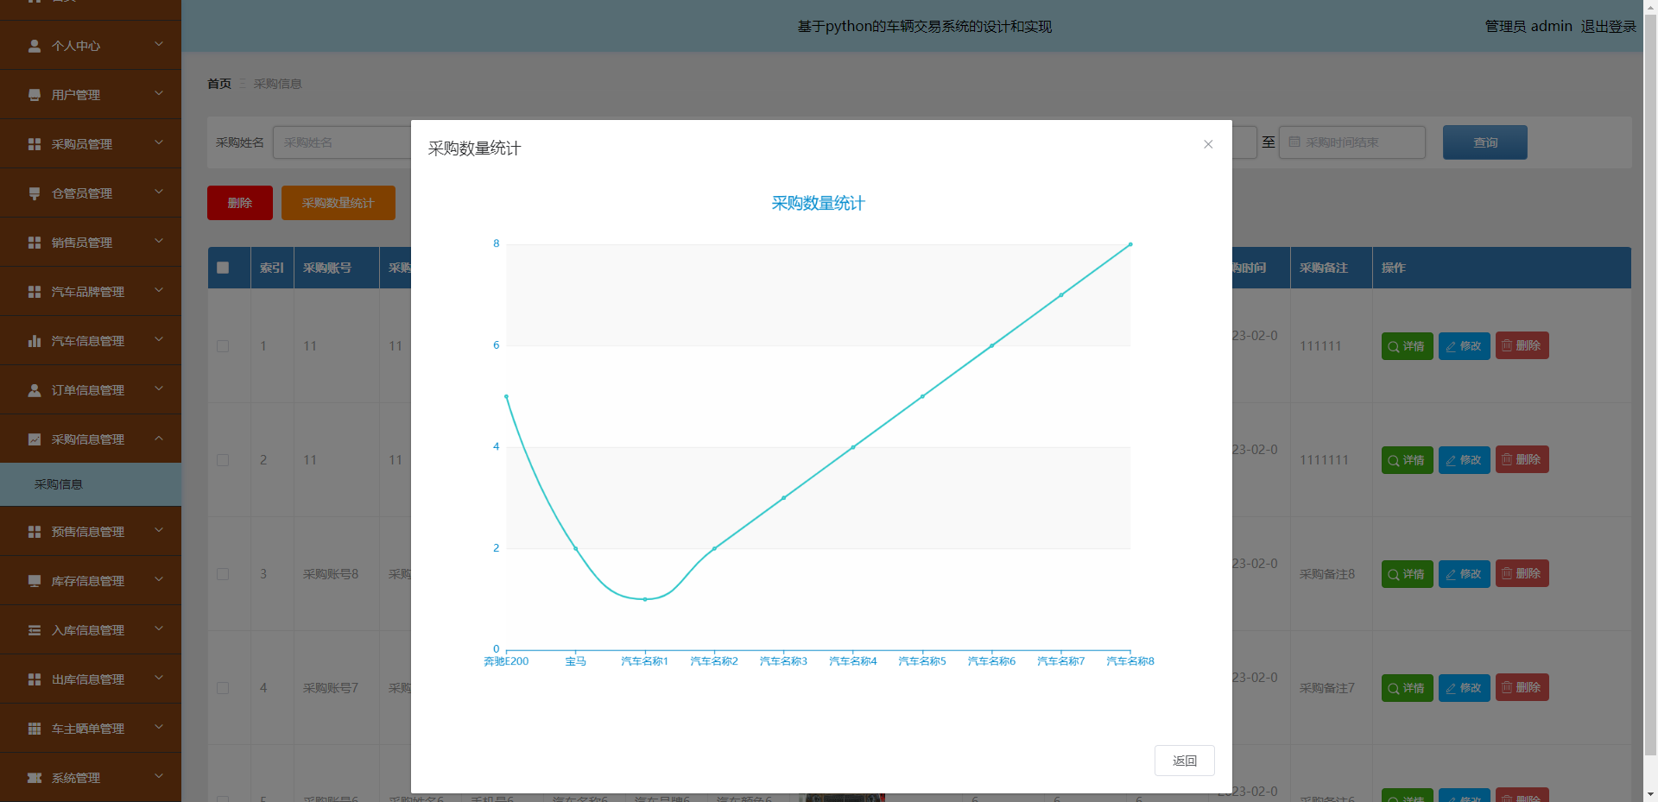Click the magnifier icon in row 11 详情 button
This screenshot has width=1658, height=802.
[x=1394, y=346]
